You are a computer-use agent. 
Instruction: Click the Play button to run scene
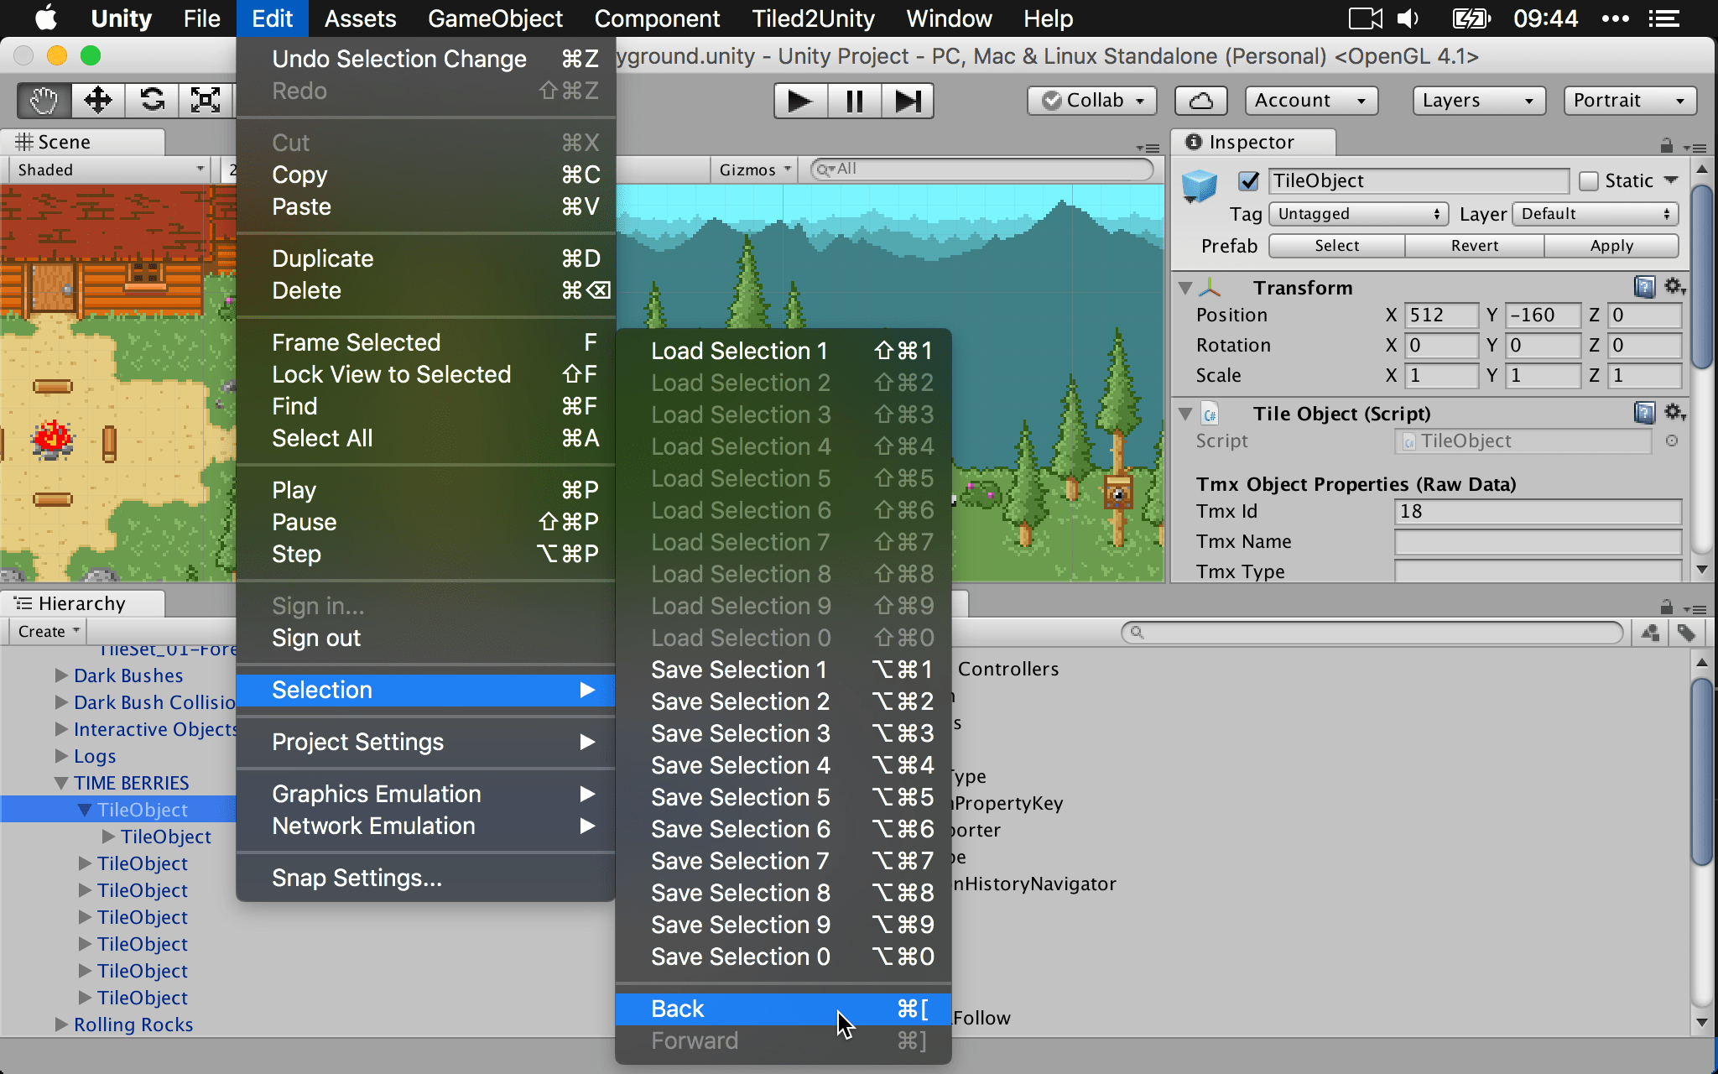click(x=798, y=102)
